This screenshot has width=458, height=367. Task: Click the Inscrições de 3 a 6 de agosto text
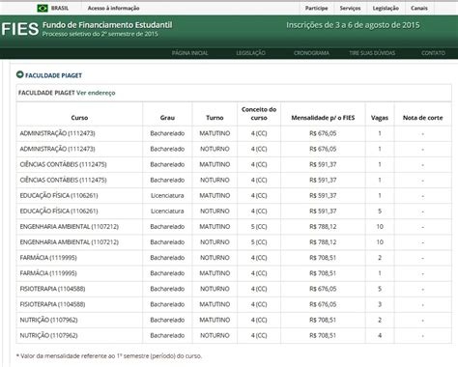pos(353,25)
